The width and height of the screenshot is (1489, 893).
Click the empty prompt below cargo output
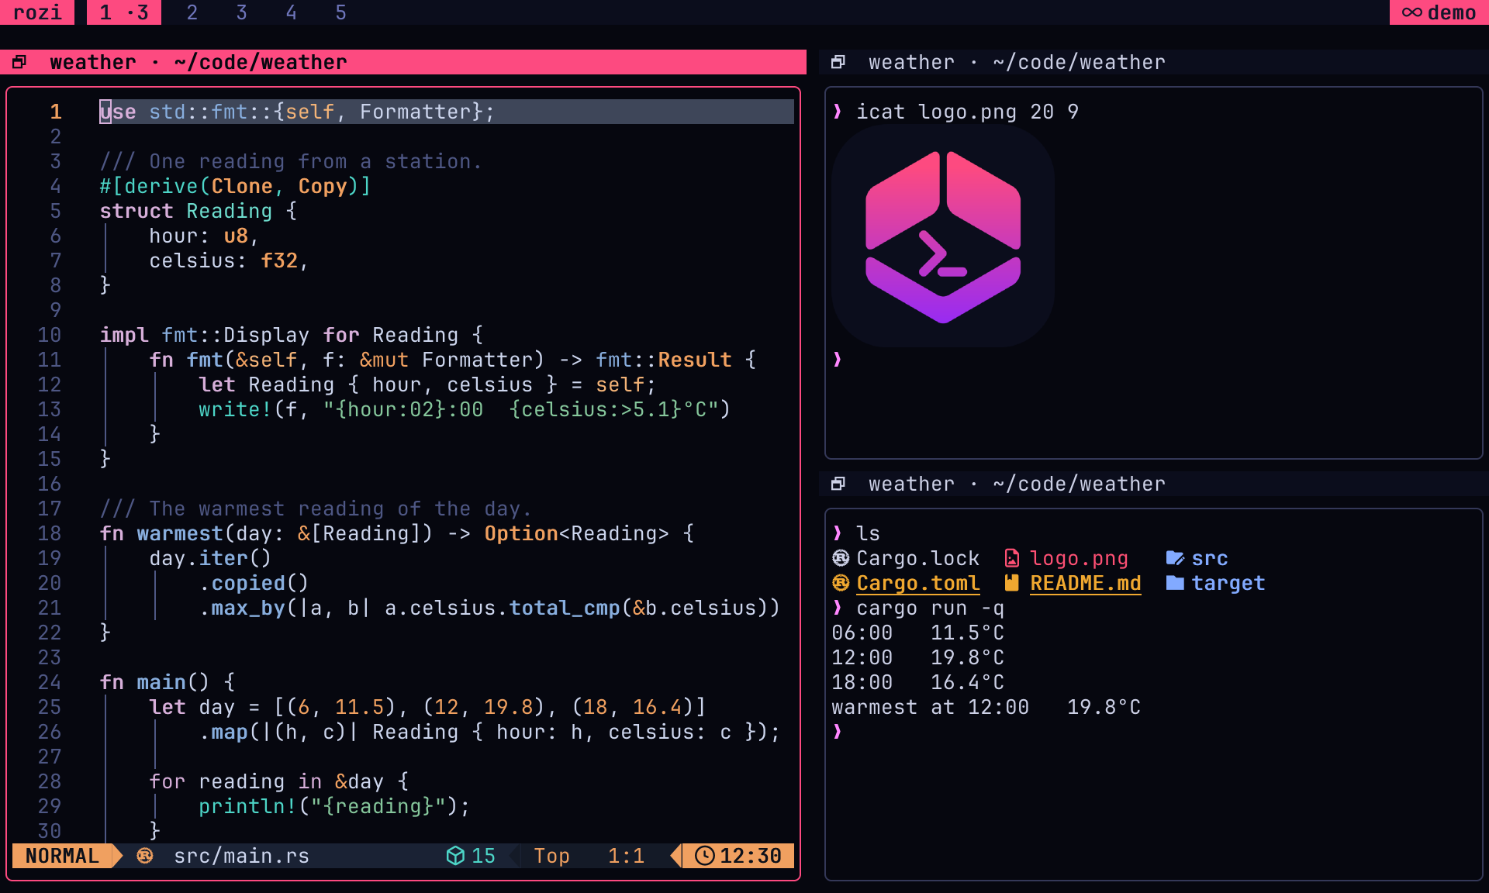[x=838, y=732]
